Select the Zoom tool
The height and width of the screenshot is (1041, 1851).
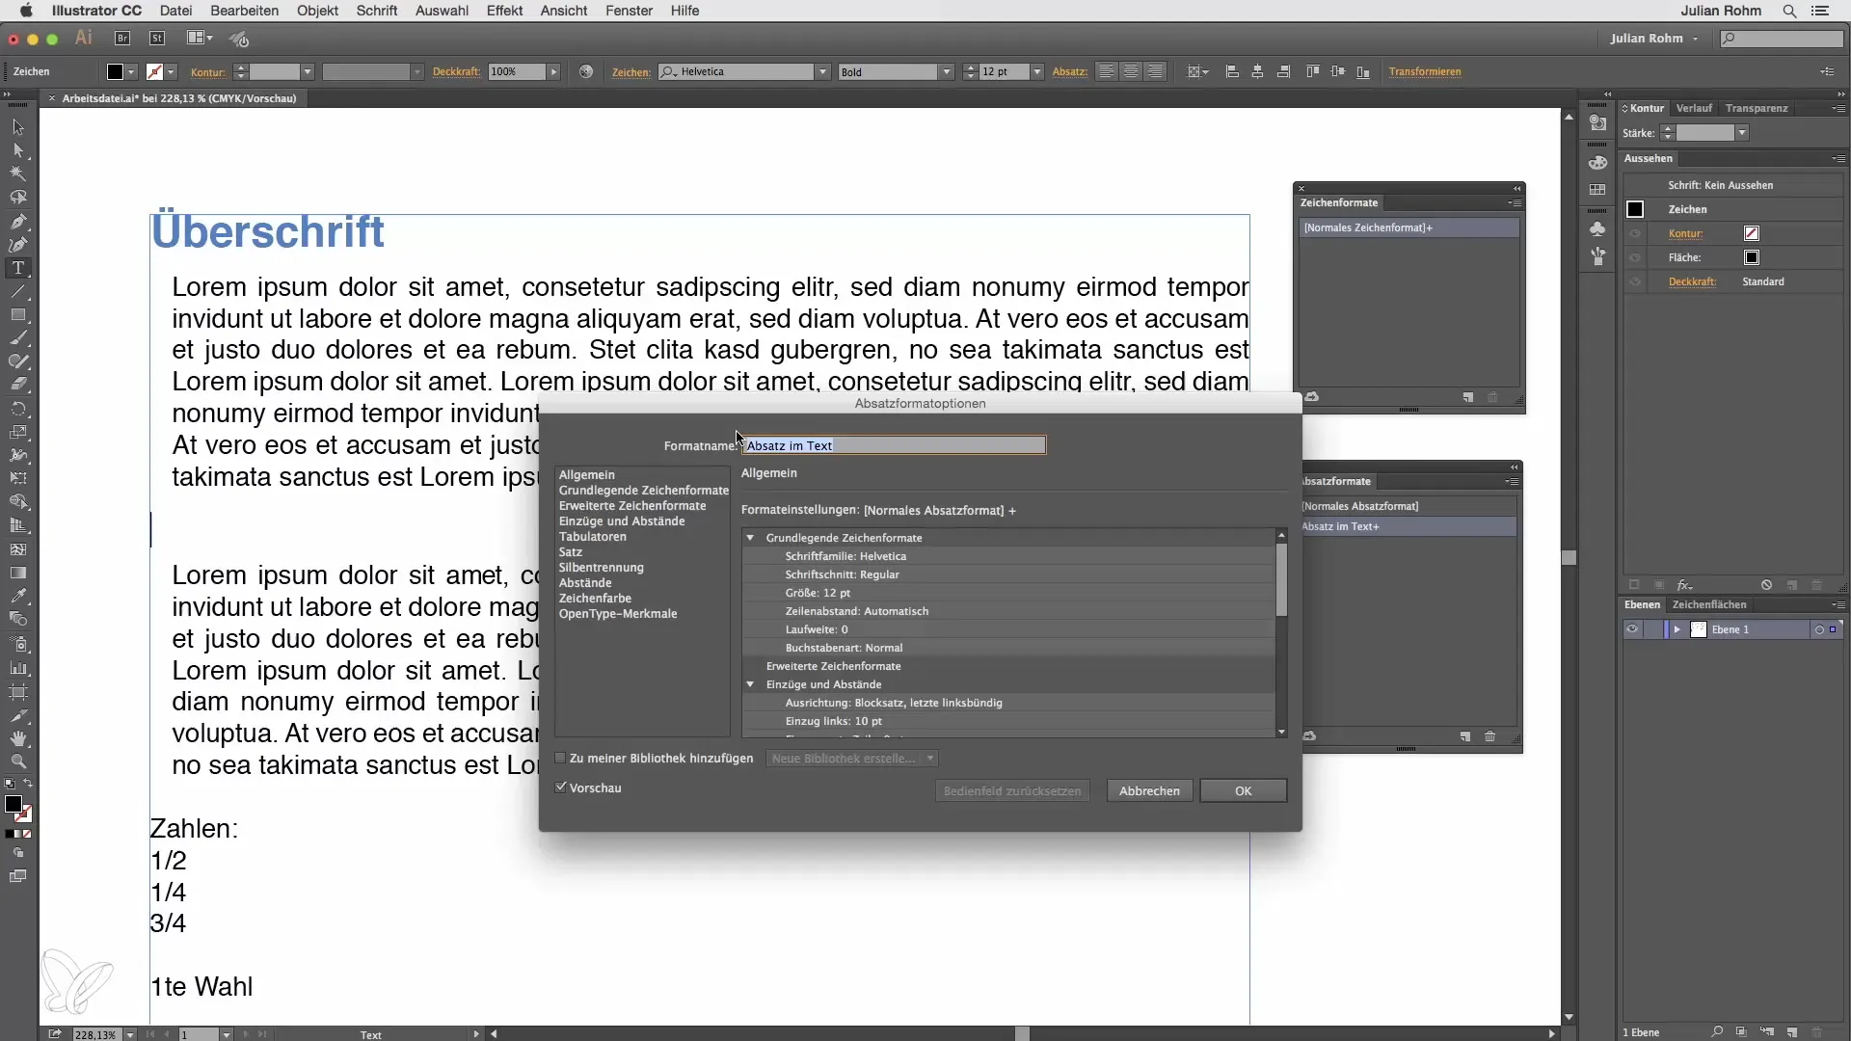tap(18, 761)
